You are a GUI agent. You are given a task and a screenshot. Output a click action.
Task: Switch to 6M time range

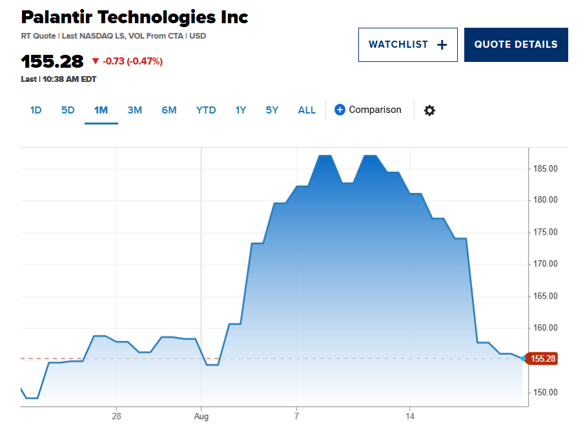169,110
